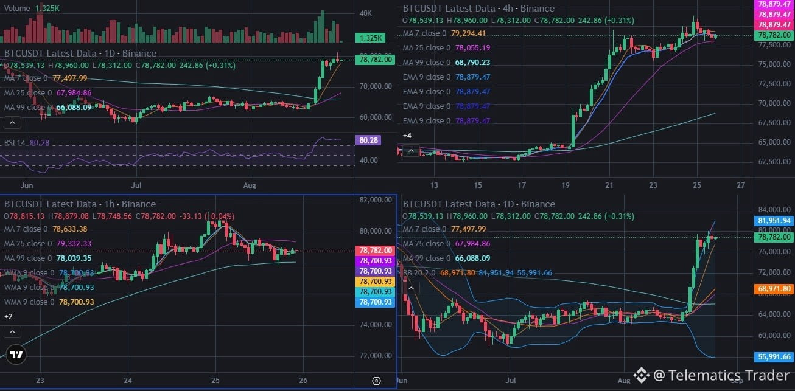The height and width of the screenshot is (391, 795).
Task: Click the 81,951.94 upper band price label
Action: coord(774,221)
